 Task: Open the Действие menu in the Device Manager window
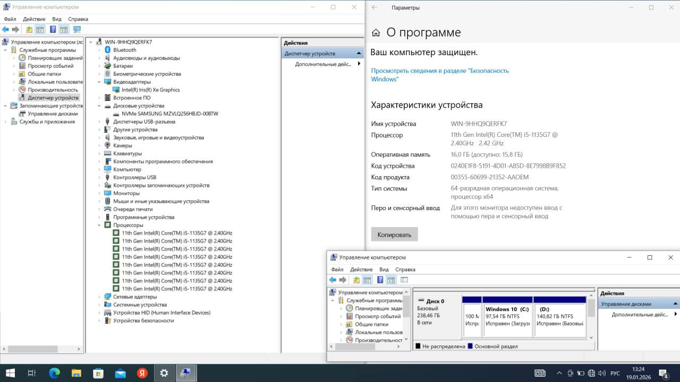34,19
